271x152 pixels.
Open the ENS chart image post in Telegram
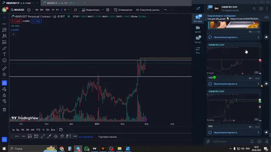[234, 109]
